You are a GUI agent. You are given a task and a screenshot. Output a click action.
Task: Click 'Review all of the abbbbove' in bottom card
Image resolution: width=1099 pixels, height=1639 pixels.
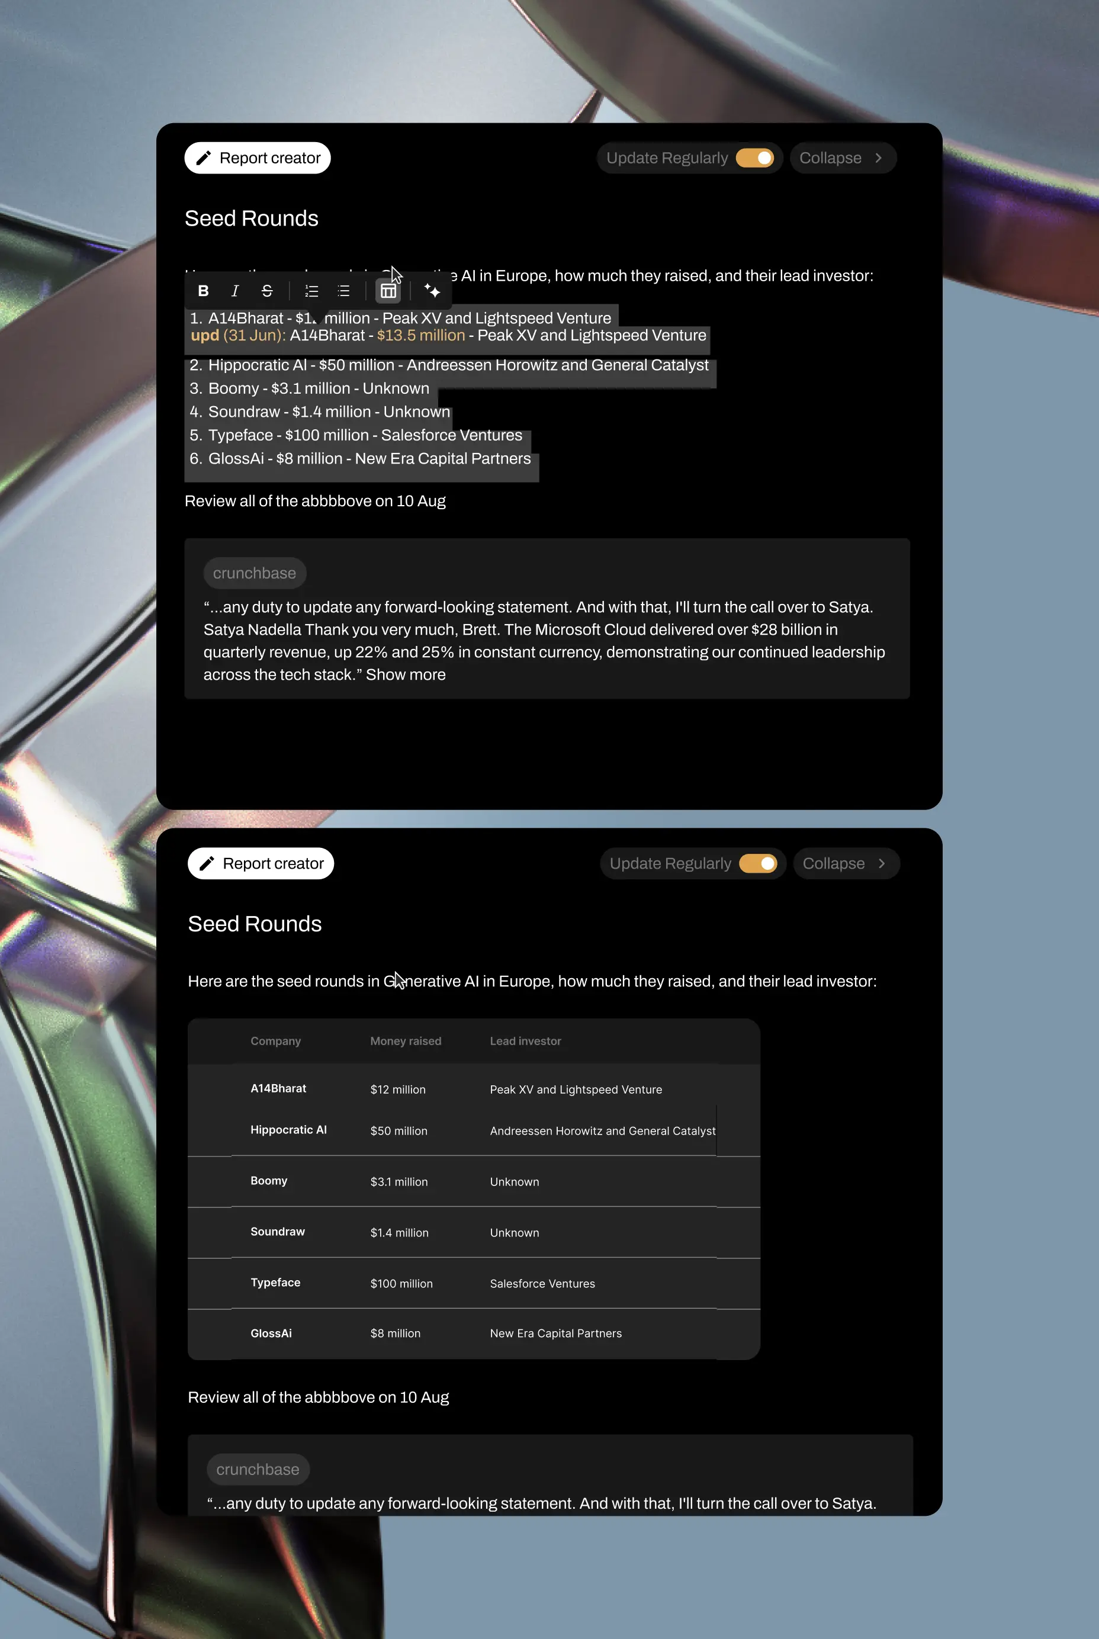pyautogui.click(x=318, y=1397)
